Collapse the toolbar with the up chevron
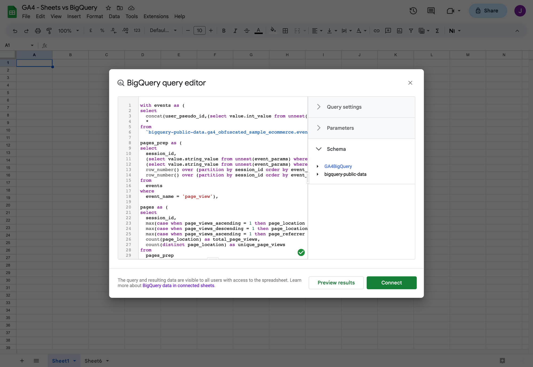This screenshot has width=533, height=367. coord(517,31)
